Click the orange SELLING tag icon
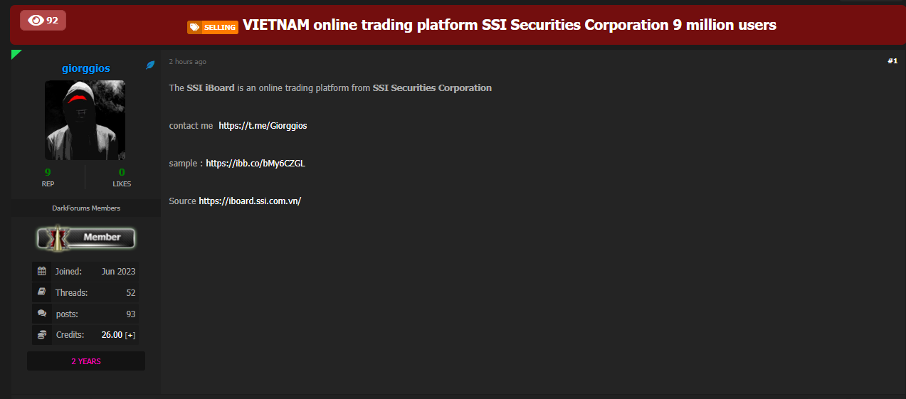This screenshot has width=906, height=399. click(x=194, y=27)
